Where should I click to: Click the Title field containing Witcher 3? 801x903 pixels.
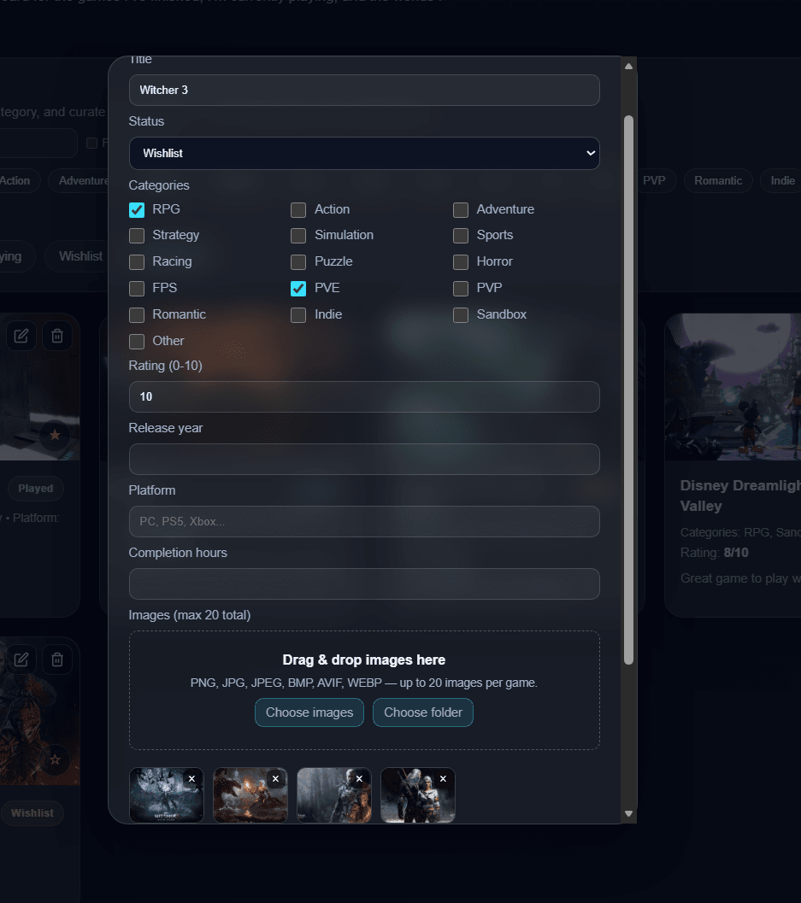pyautogui.click(x=364, y=90)
